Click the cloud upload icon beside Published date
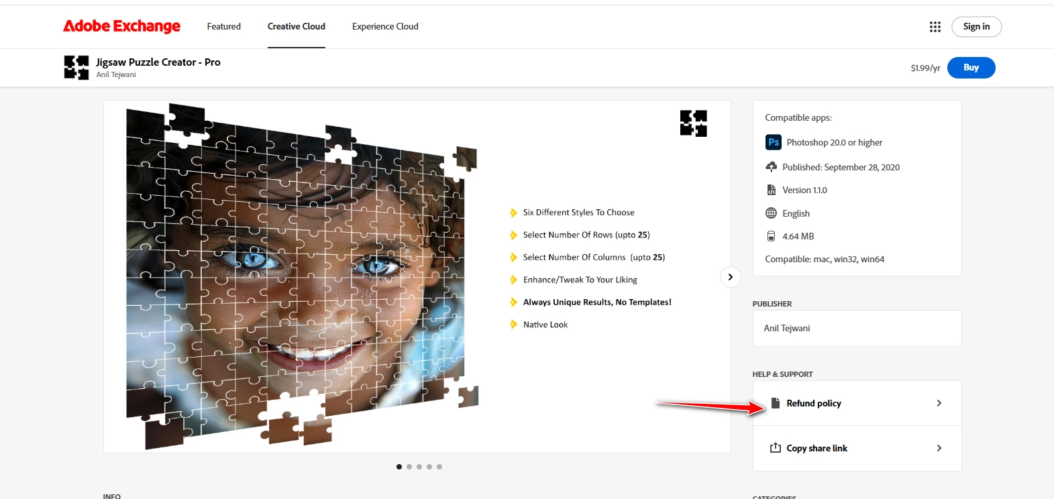Viewport: 1054px width, 499px height. [x=772, y=167]
